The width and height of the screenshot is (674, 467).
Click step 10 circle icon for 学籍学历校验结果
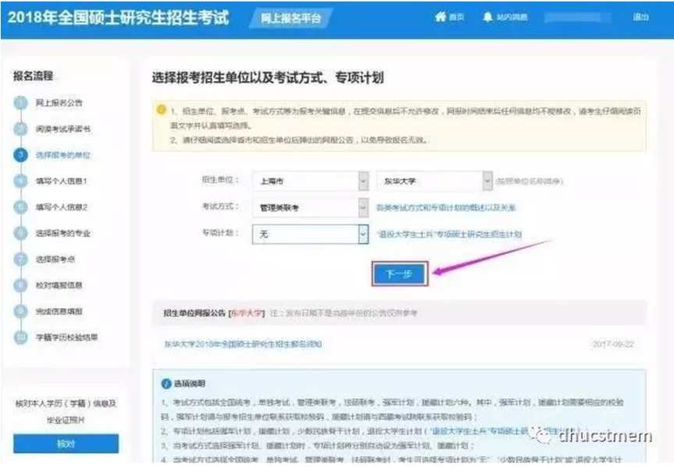[x=20, y=338]
